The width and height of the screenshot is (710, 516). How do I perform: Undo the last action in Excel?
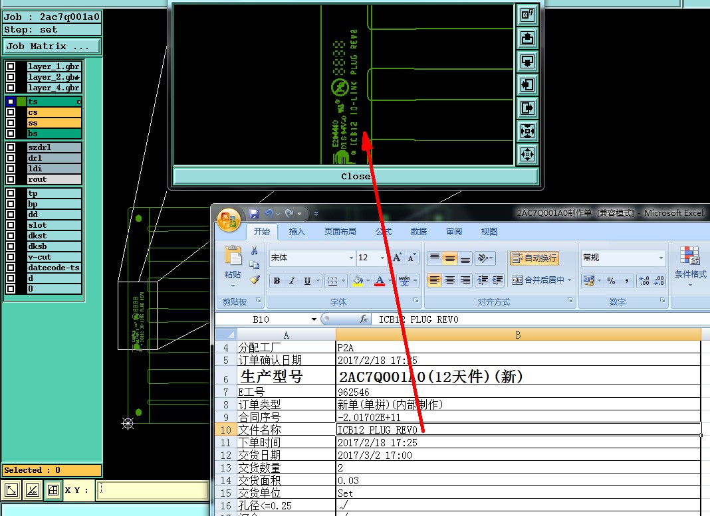coord(269,213)
